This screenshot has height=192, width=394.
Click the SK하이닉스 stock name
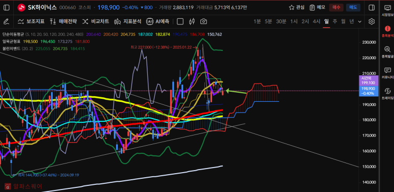(42, 8)
